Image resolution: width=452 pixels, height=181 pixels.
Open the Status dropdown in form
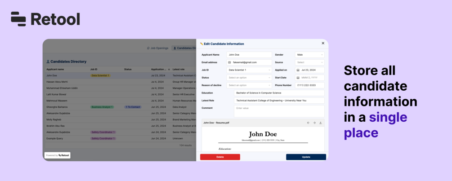click(249, 78)
